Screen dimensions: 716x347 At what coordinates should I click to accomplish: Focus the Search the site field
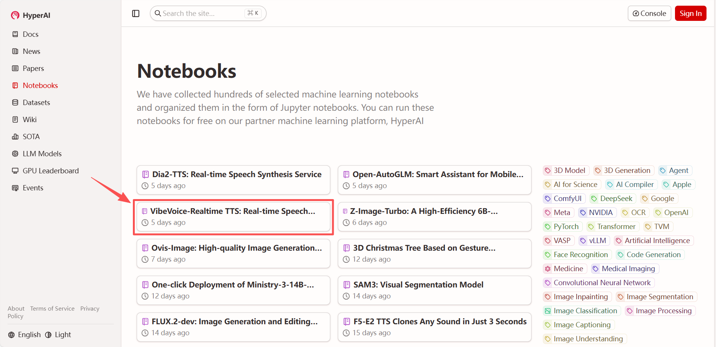(201, 14)
